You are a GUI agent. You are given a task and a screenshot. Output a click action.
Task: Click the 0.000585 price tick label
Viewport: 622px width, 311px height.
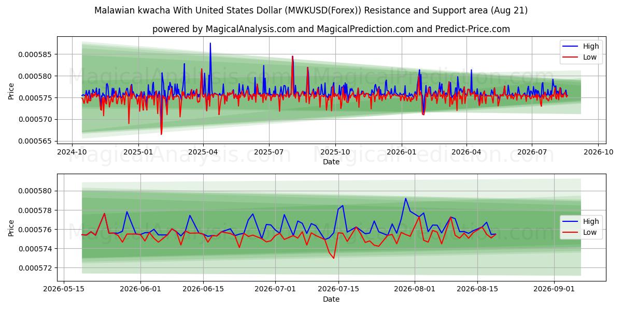(x=34, y=54)
